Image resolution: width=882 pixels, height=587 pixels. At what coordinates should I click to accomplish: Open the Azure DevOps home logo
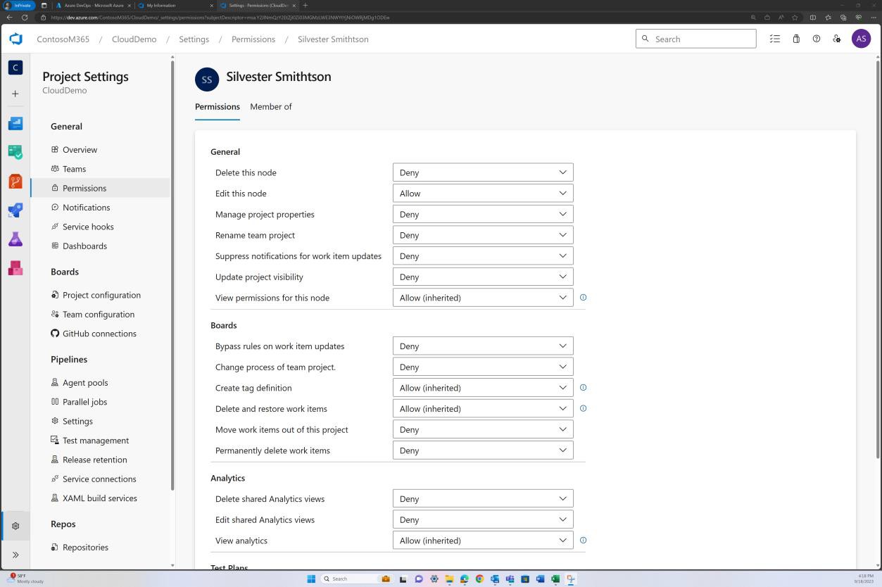click(x=15, y=39)
